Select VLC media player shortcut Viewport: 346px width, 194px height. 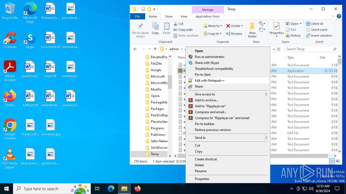10,158
